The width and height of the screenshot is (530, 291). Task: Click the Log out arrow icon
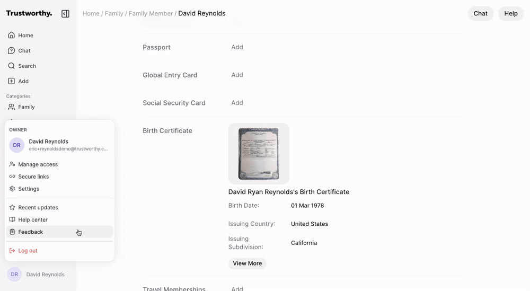pyautogui.click(x=12, y=251)
